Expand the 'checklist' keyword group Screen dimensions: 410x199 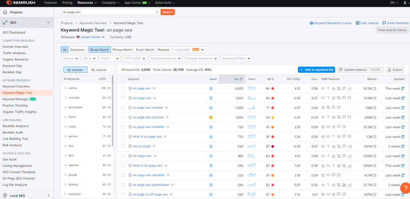[x=65, y=98]
